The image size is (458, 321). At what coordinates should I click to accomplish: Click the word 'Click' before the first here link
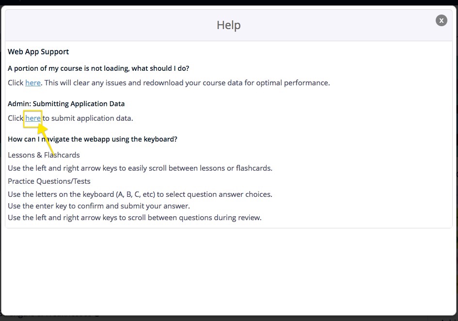tap(16, 83)
